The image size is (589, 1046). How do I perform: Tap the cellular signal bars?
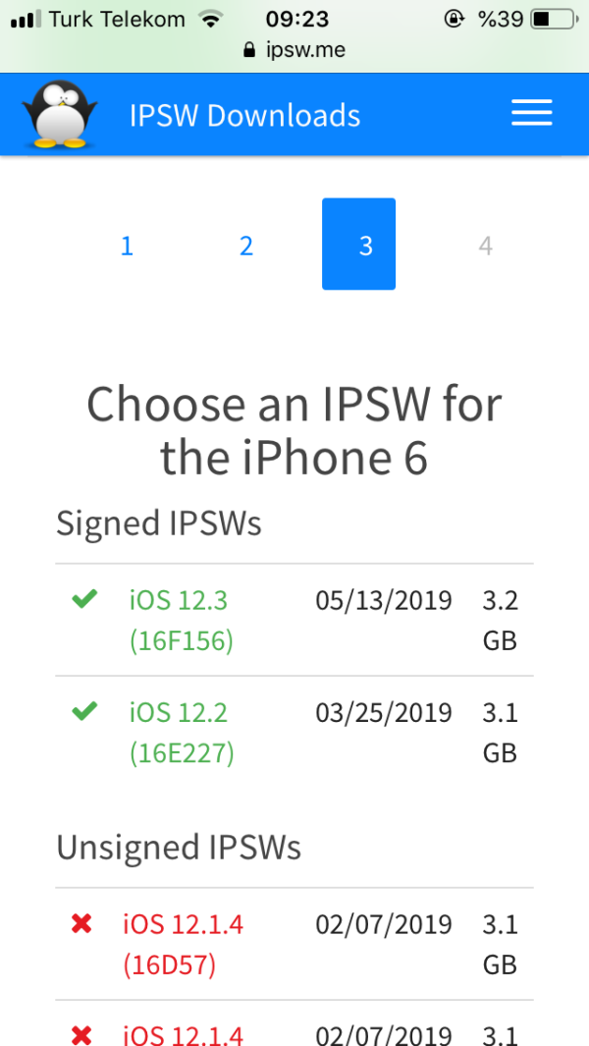(x=26, y=19)
